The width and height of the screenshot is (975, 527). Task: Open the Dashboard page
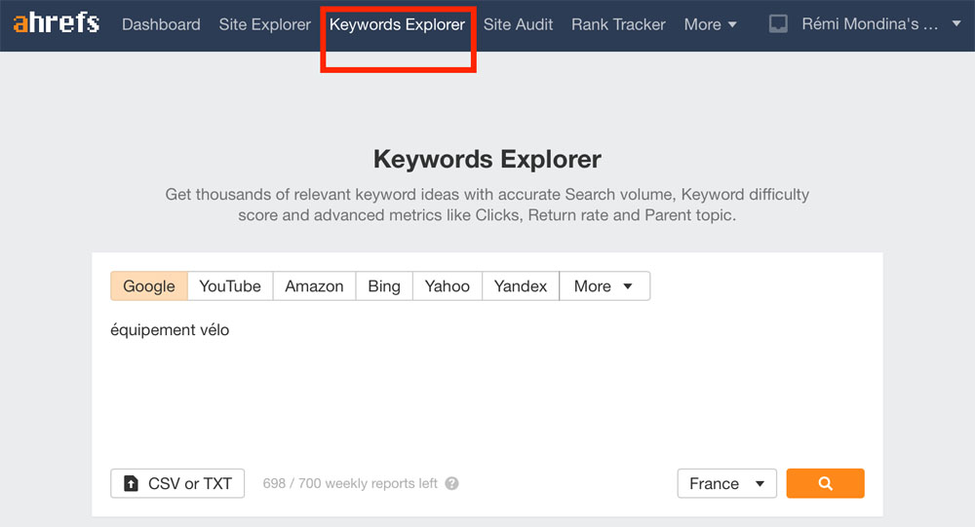[161, 24]
